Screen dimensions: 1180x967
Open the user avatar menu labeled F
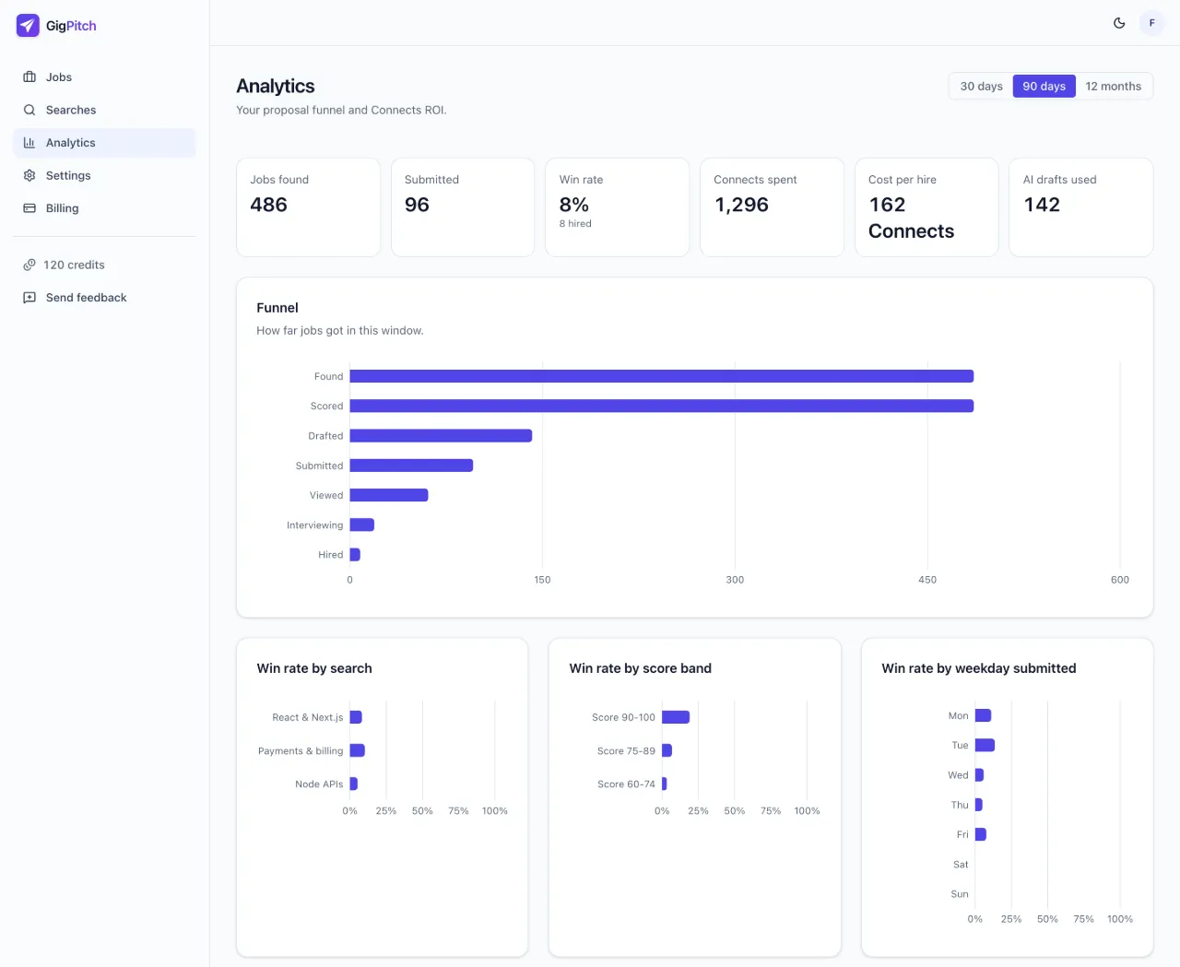point(1152,23)
